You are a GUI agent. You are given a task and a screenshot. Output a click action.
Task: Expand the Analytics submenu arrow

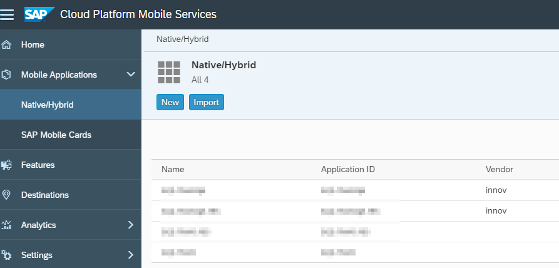coord(131,225)
